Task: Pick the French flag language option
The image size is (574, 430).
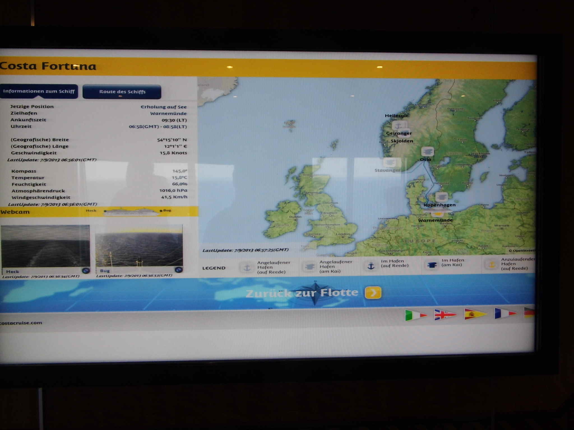Action: tap(504, 313)
